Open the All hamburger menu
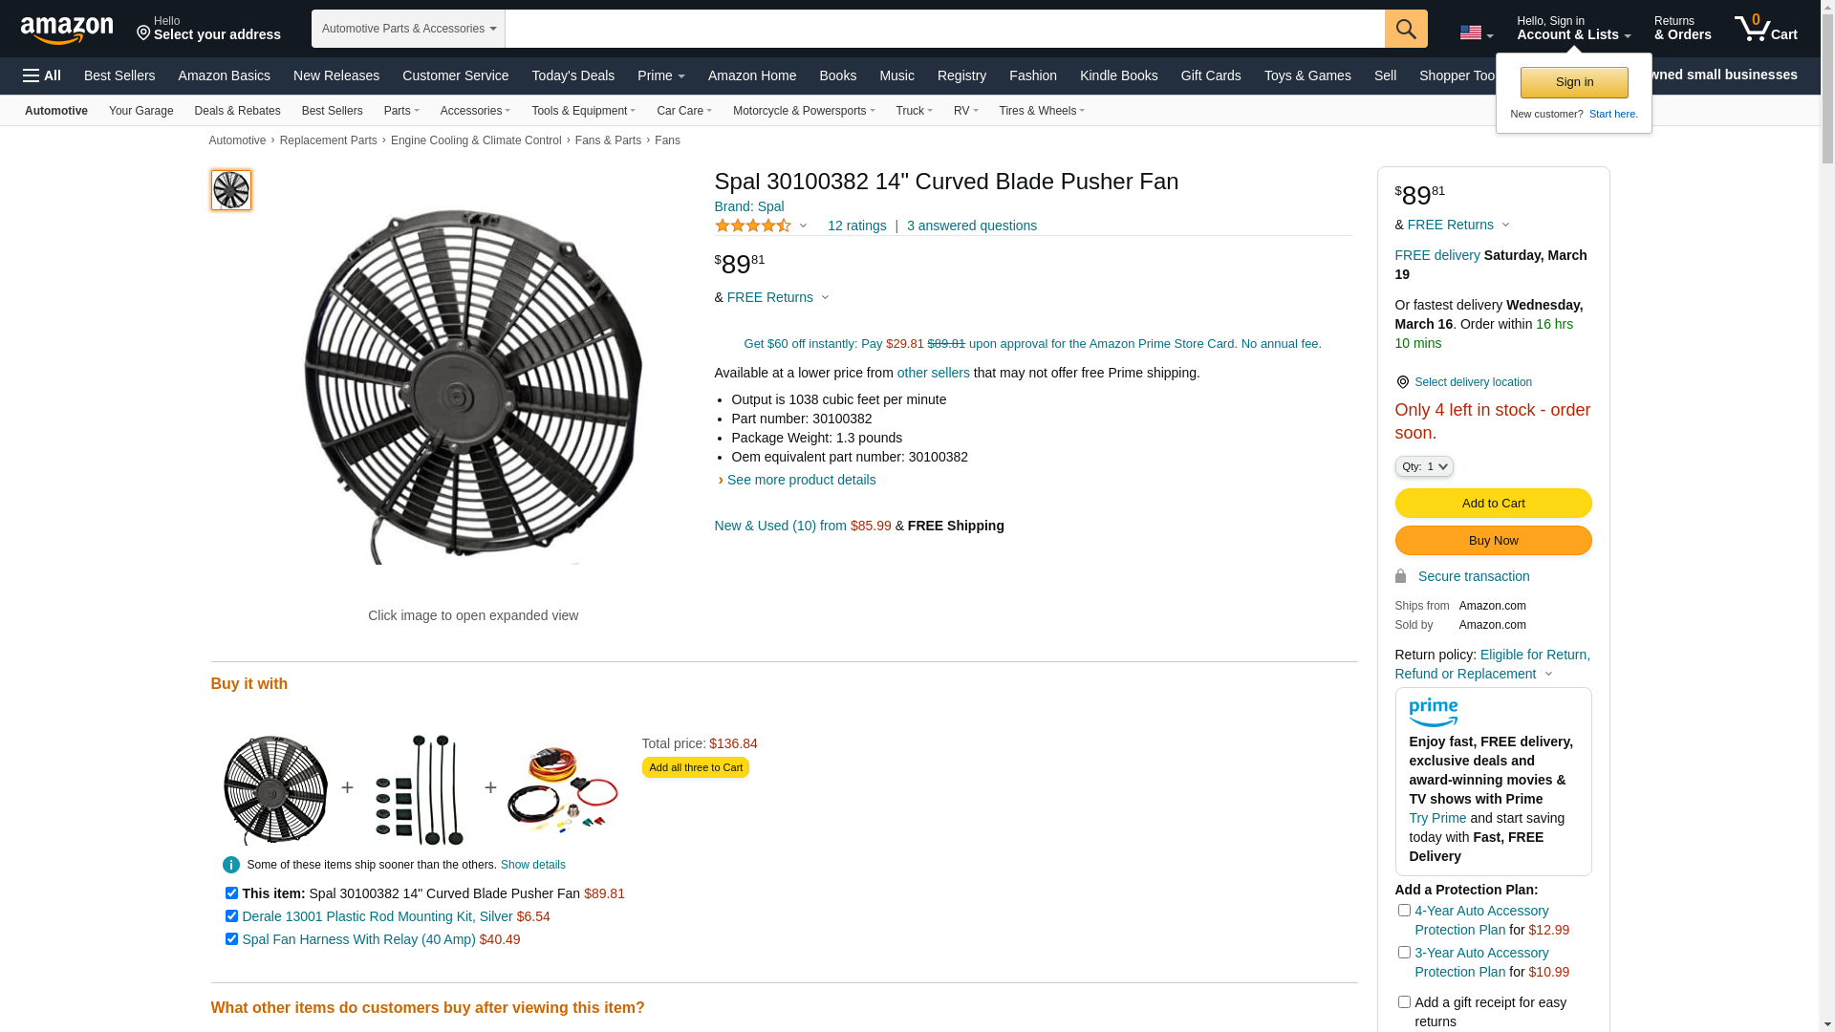This screenshot has width=1835, height=1032. pyautogui.click(x=42, y=75)
